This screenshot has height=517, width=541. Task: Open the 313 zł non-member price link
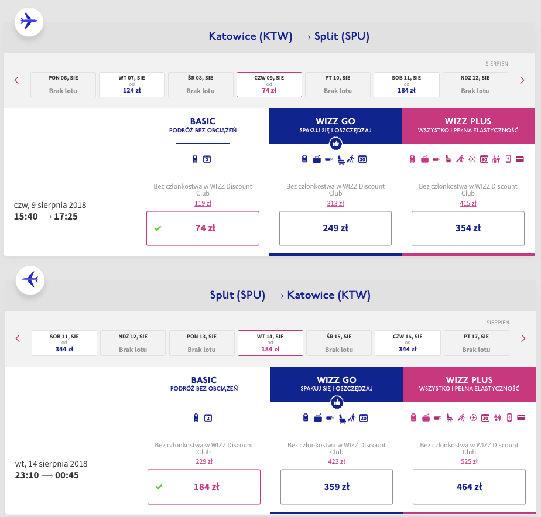[x=335, y=203]
